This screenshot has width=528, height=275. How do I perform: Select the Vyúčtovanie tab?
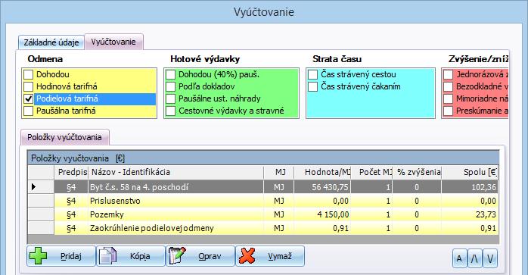pyautogui.click(x=113, y=42)
